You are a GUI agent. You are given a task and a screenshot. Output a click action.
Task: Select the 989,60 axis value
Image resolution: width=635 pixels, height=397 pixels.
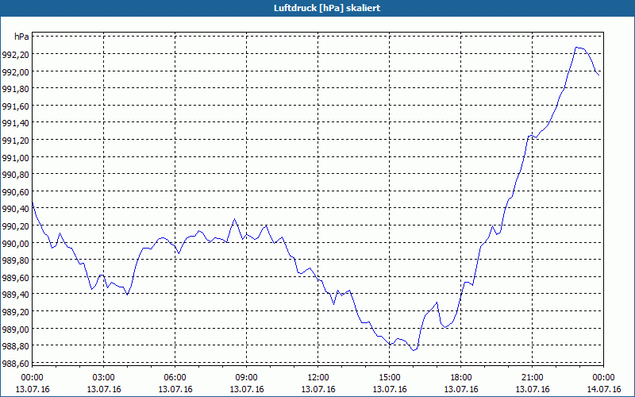(16, 277)
